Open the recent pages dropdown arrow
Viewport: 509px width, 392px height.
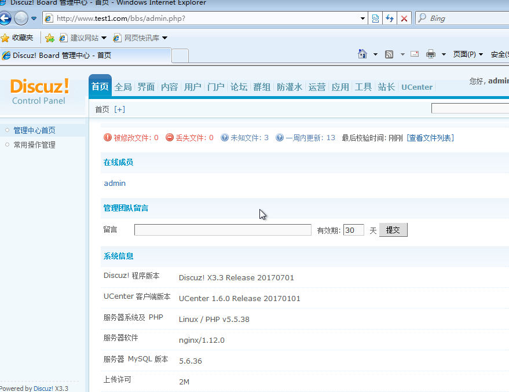pyautogui.click(x=34, y=19)
